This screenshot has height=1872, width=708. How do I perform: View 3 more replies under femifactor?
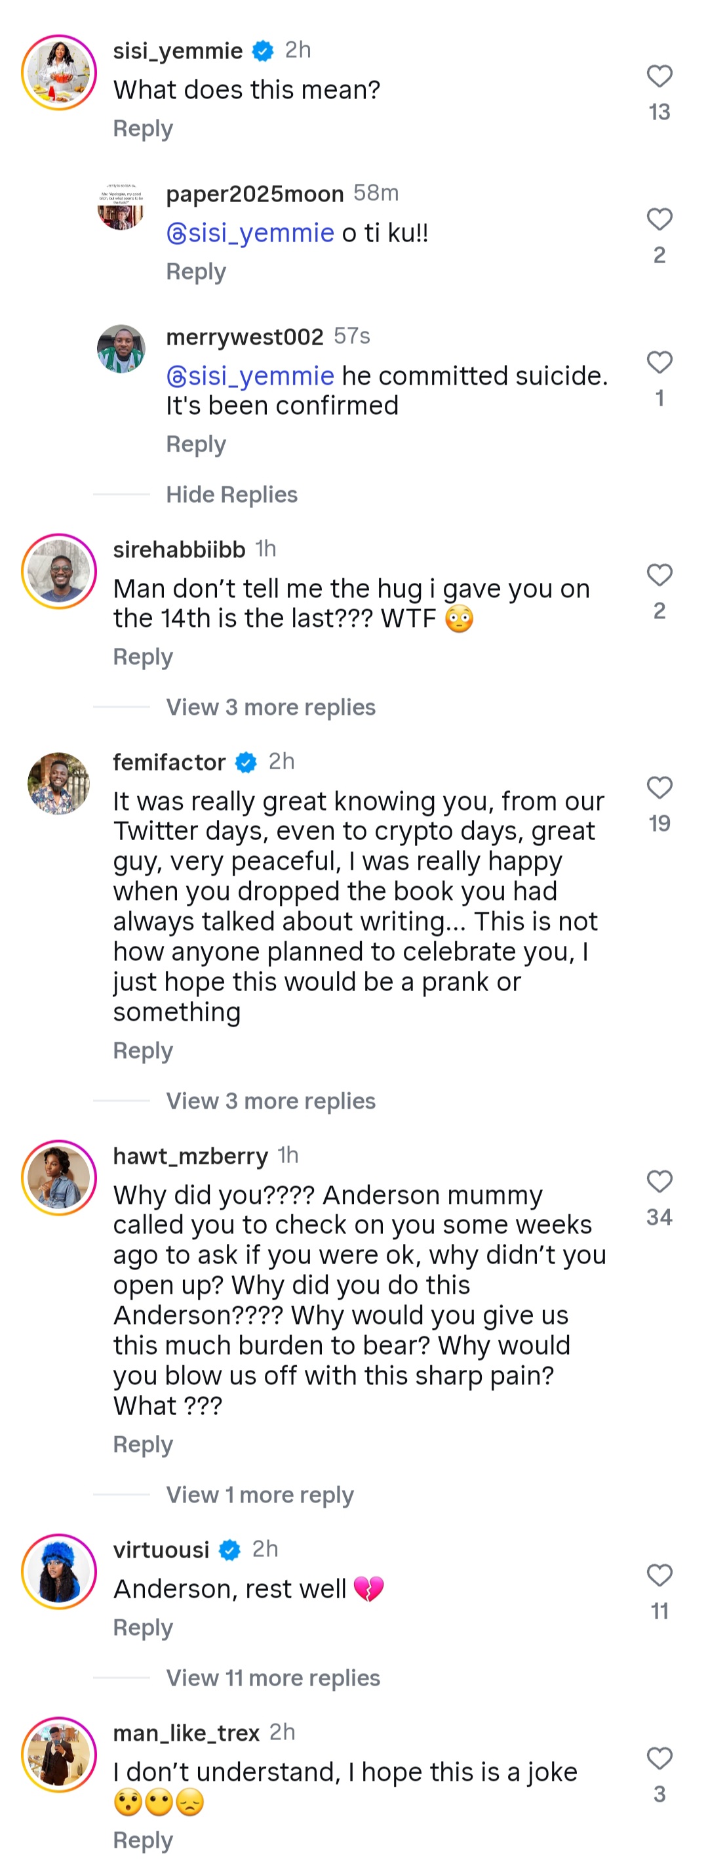(270, 1101)
